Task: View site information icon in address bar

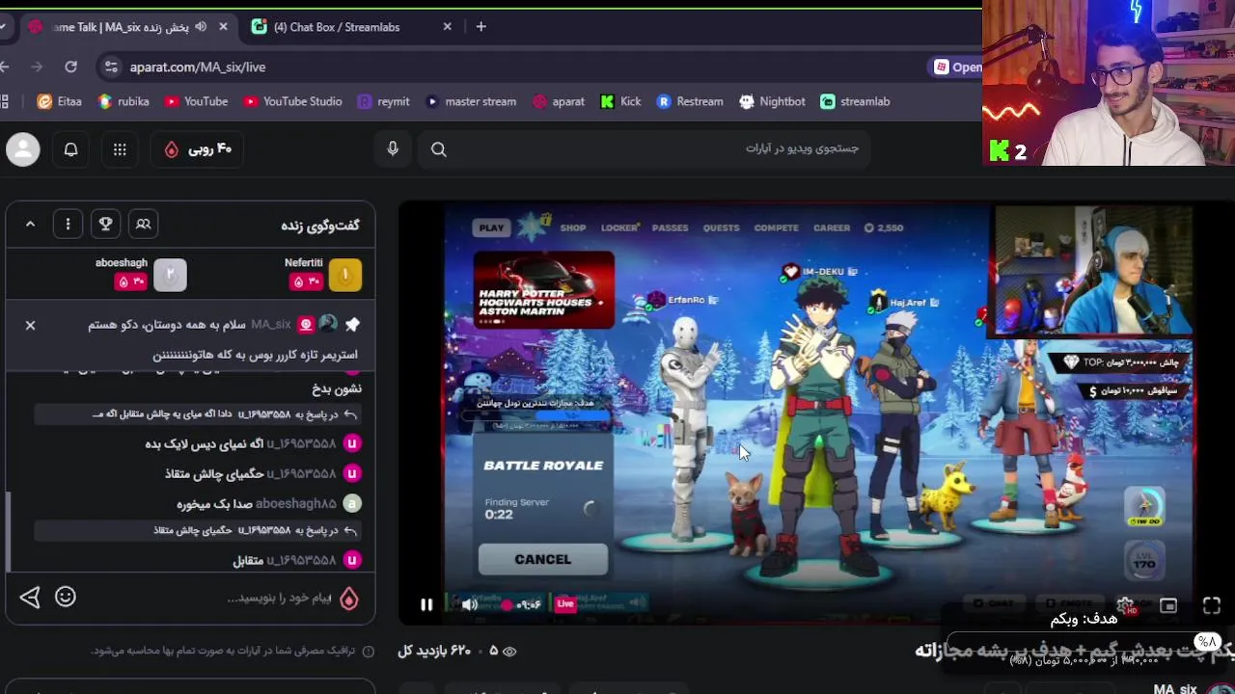Action: coord(111,67)
